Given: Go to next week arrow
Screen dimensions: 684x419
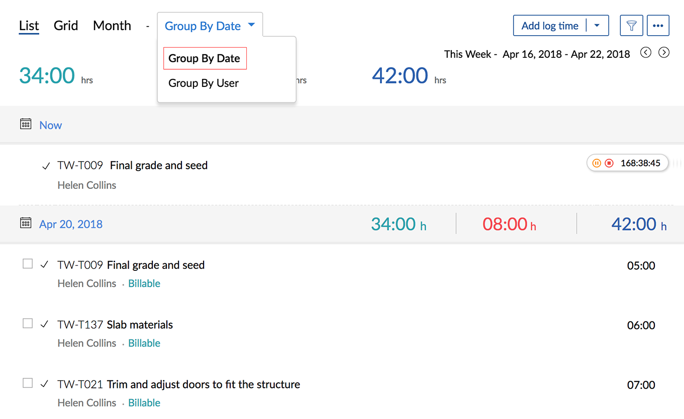Looking at the screenshot, I should pos(664,52).
